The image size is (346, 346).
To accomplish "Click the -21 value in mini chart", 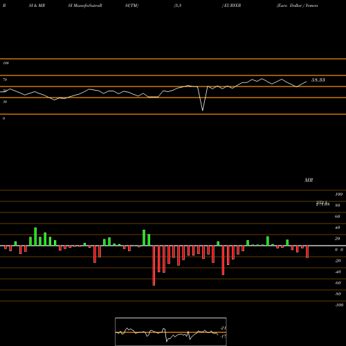I will pyautogui.click(x=223, y=328).
